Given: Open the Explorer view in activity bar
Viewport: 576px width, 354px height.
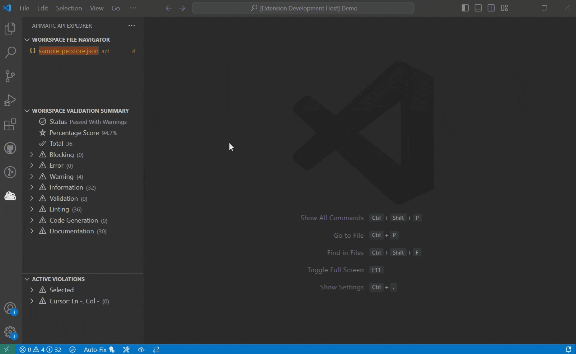Looking at the screenshot, I should (x=10, y=28).
